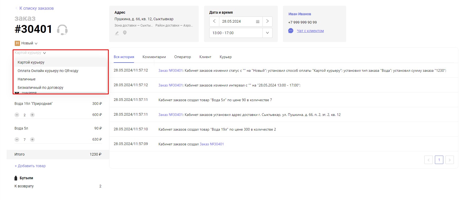Choose Наличные payment option

(60, 79)
